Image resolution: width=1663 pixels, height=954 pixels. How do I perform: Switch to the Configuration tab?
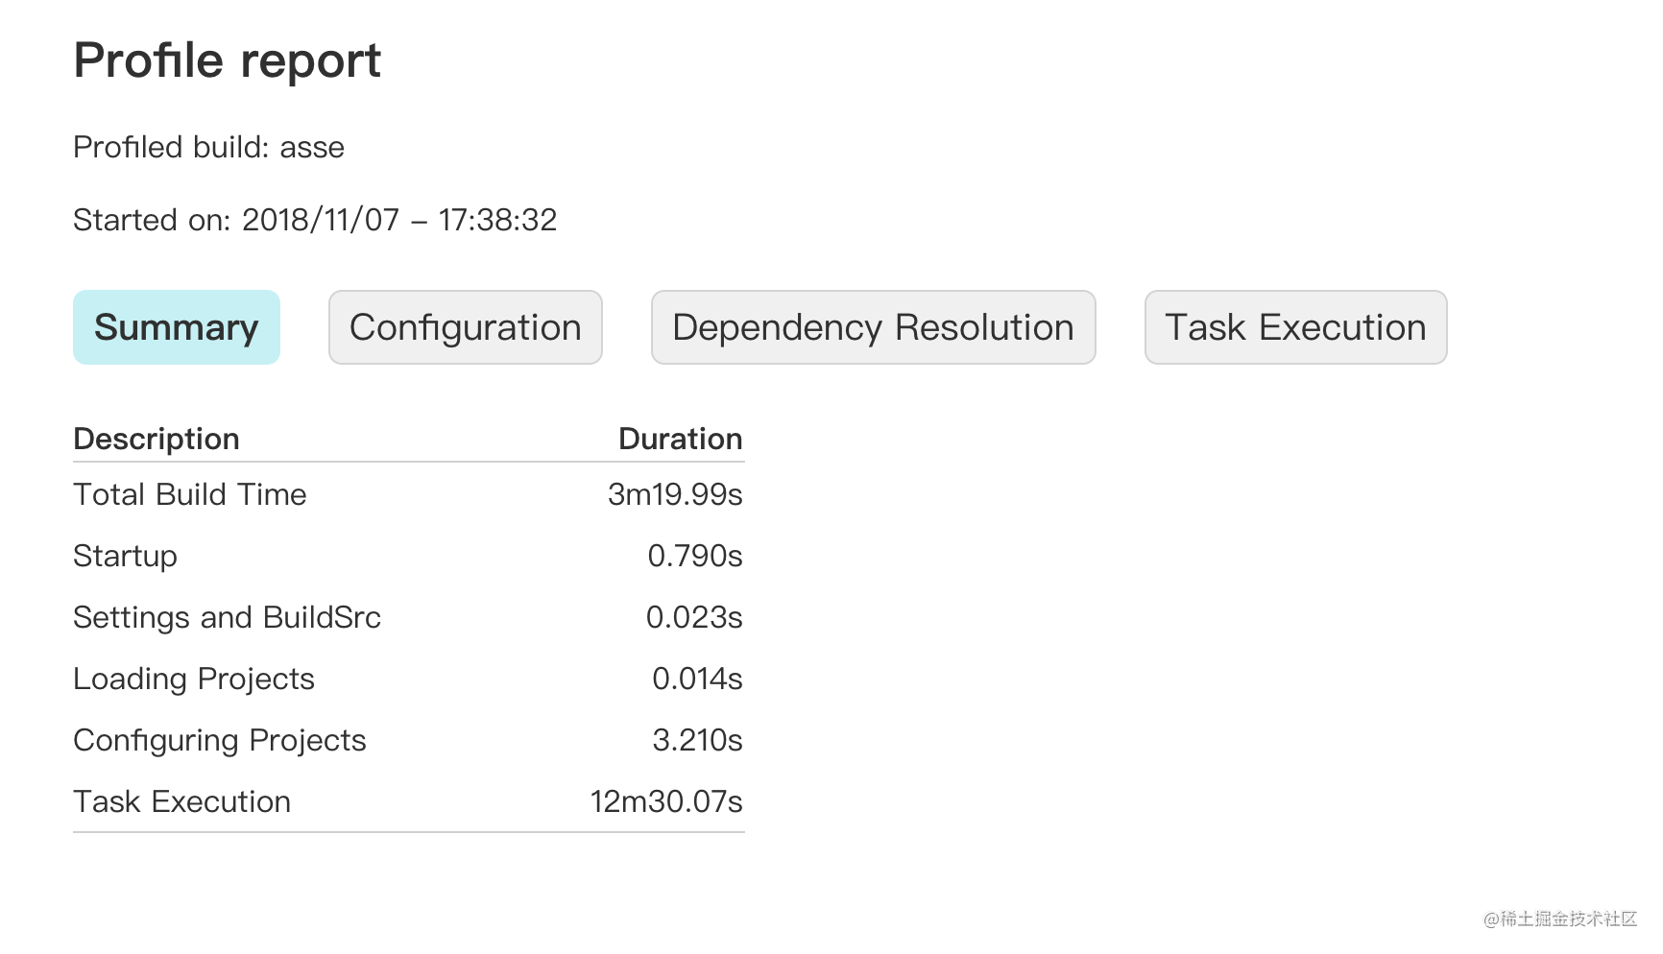[x=466, y=327]
